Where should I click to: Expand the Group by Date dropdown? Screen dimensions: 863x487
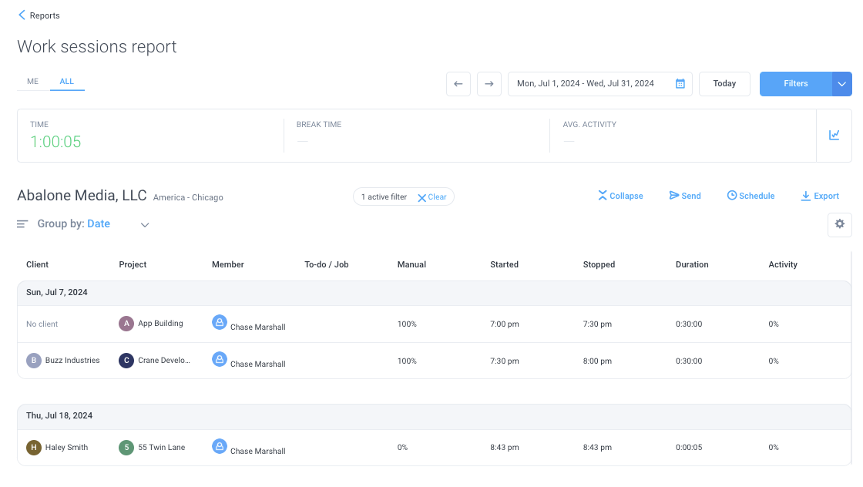point(145,224)
